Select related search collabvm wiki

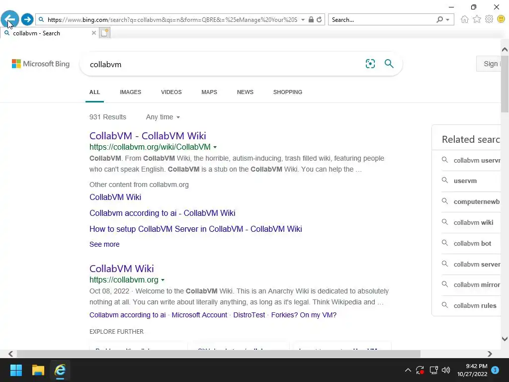[x=473, y=222]
